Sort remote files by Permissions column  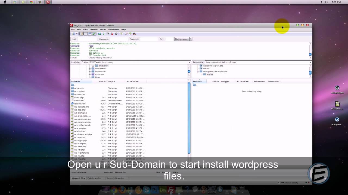point(259,82)
